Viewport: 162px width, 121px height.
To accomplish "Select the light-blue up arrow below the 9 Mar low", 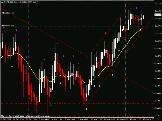I will pyautogui.click(x=86, y=109).
